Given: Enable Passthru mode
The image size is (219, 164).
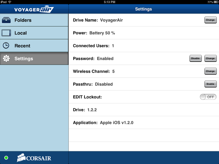Looking at the screenshot, I should click(210, 84).
